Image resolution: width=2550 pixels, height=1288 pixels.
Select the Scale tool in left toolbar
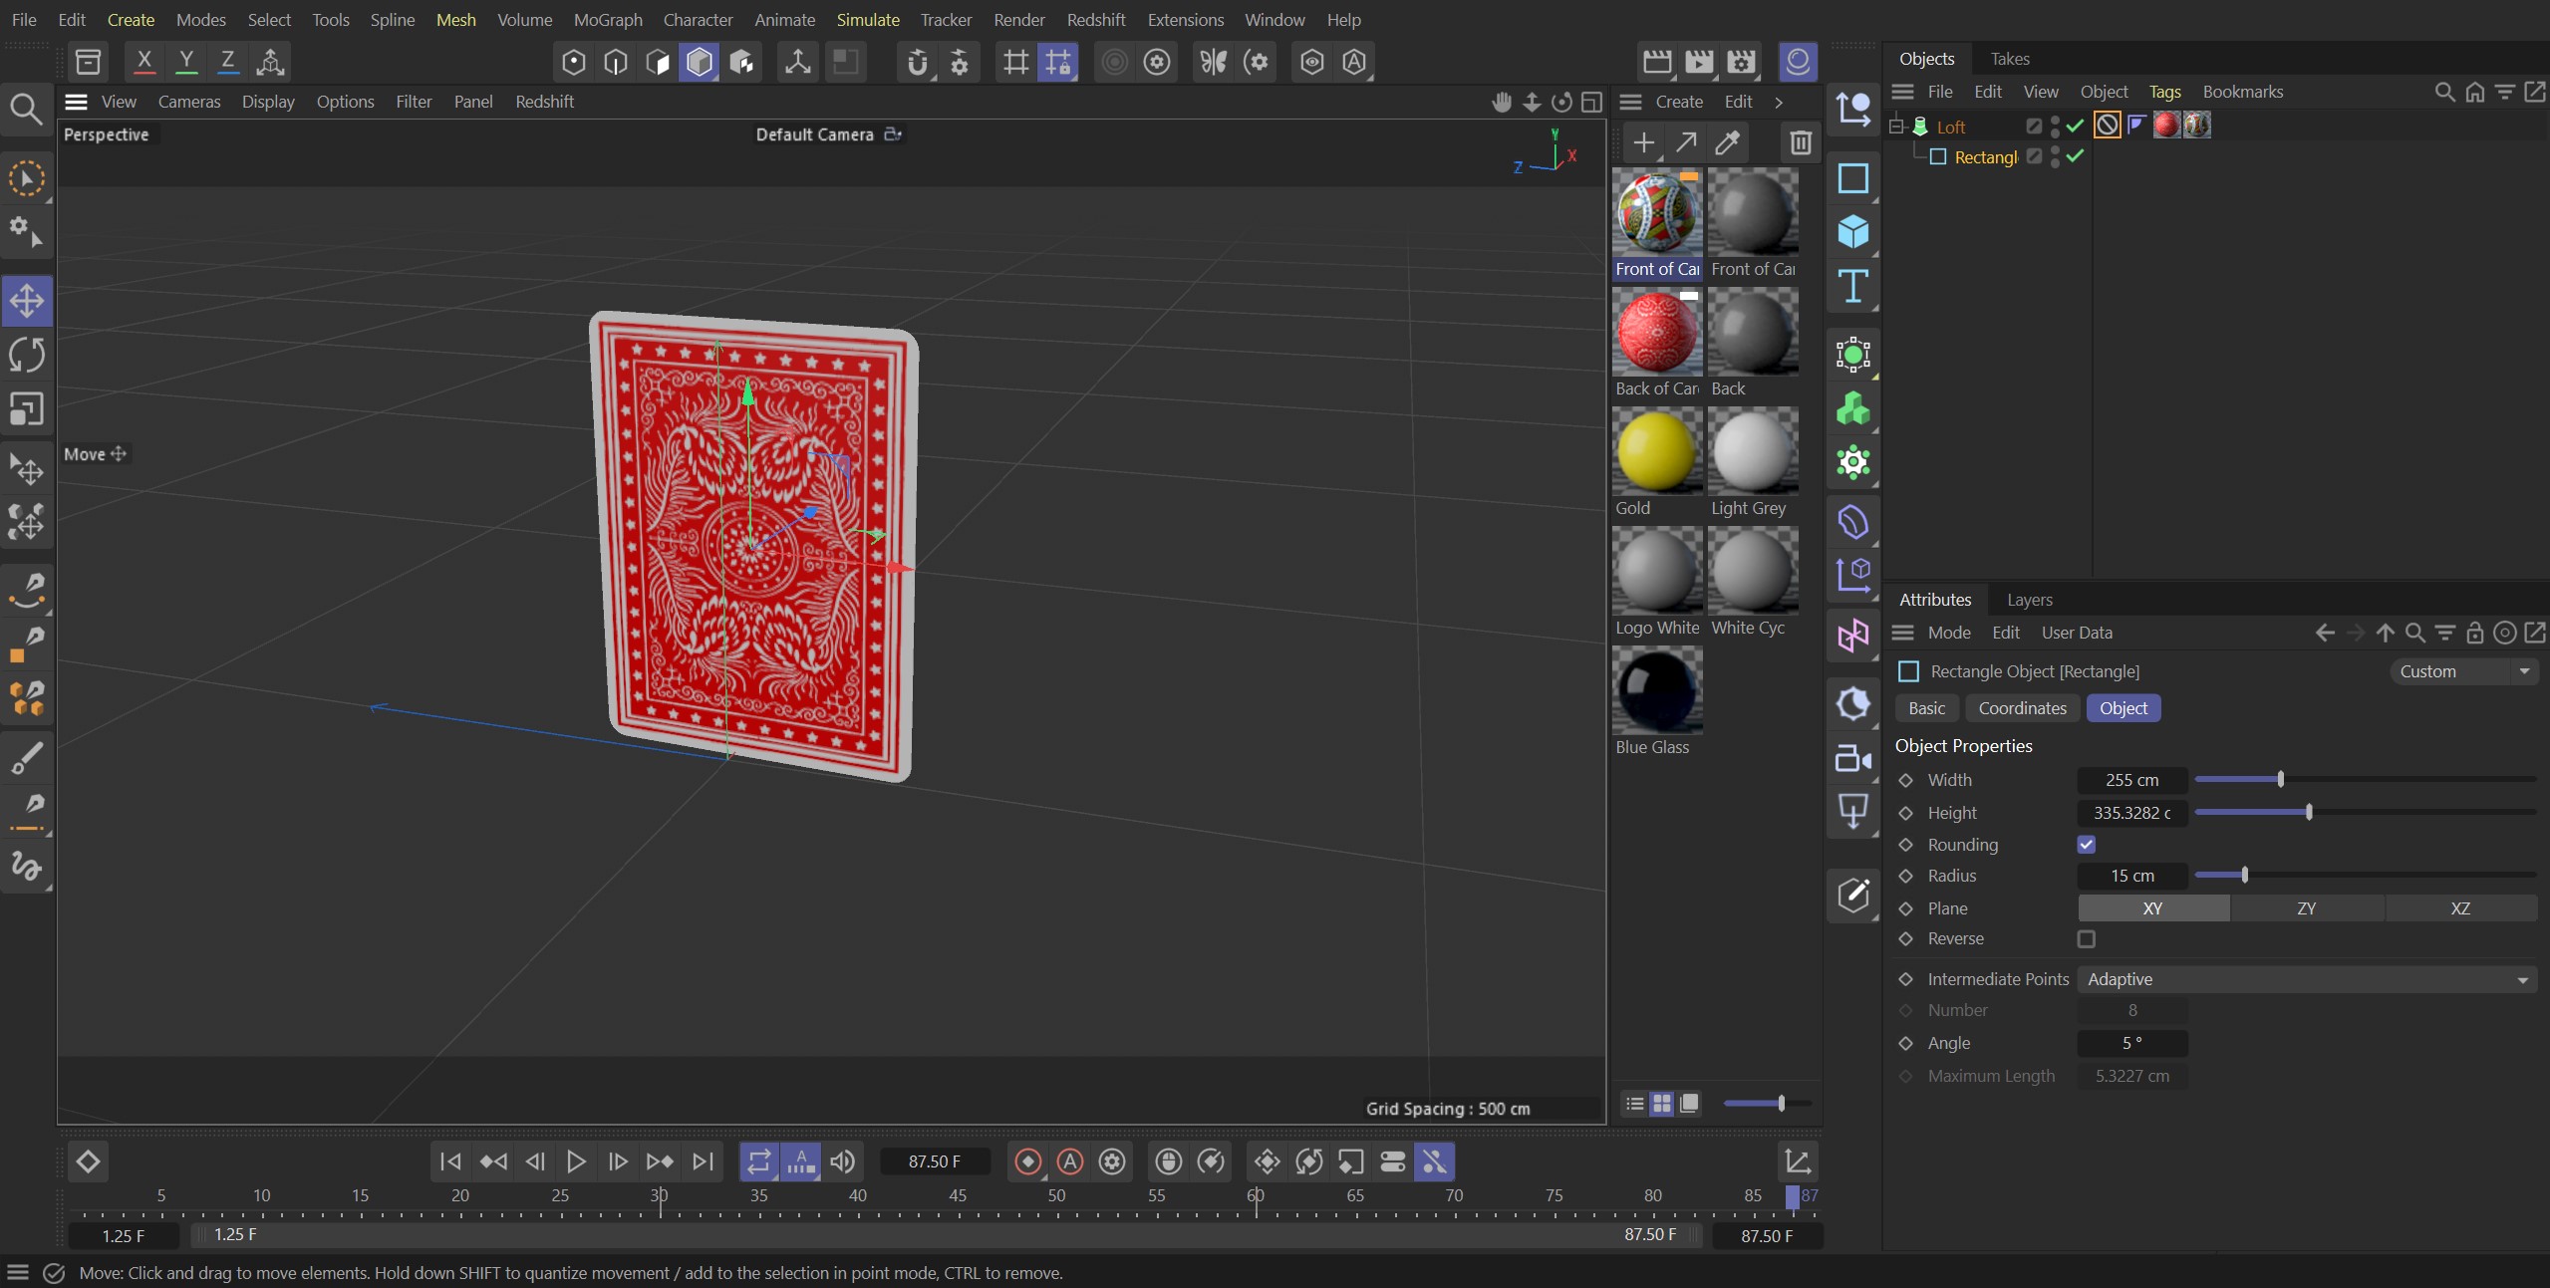coord(27,409)
